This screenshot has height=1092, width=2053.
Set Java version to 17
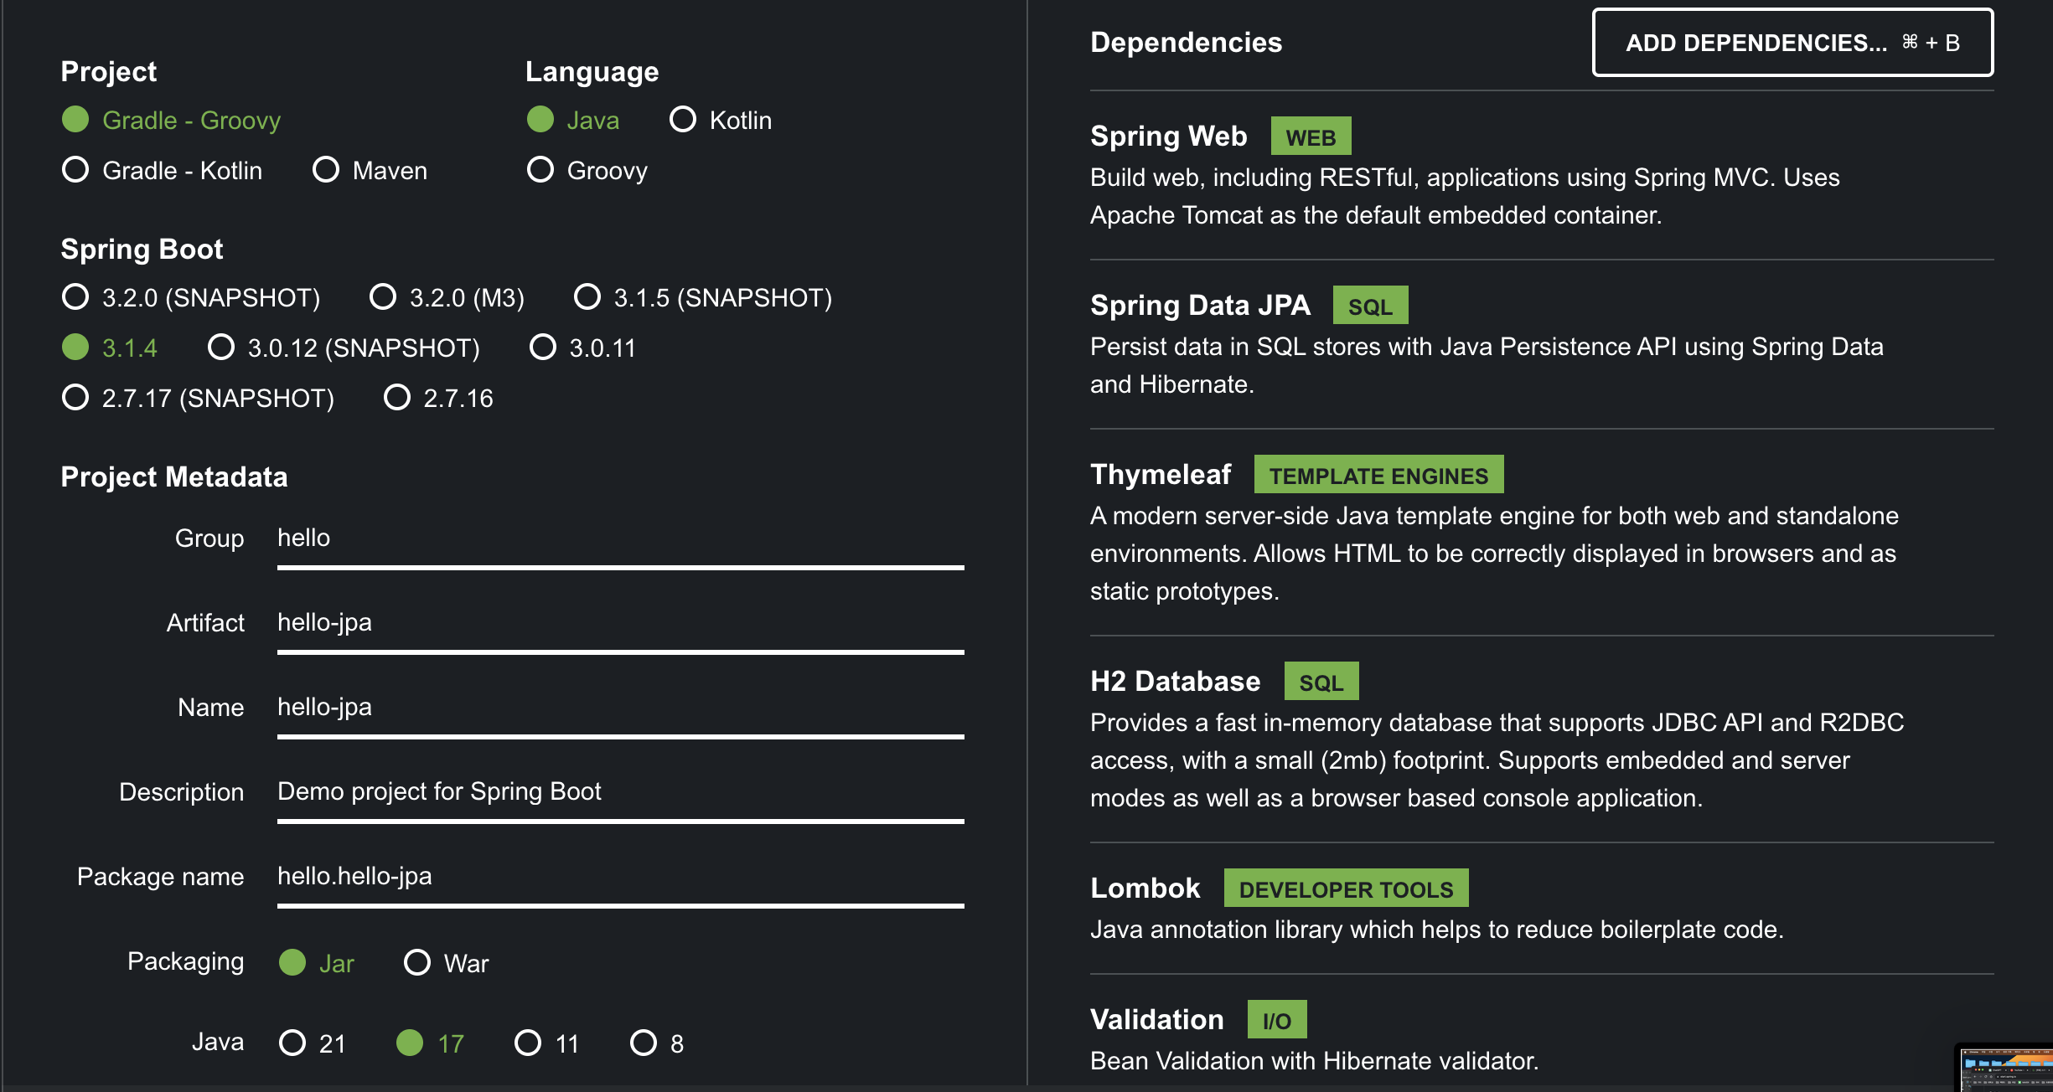(431, 1043)
